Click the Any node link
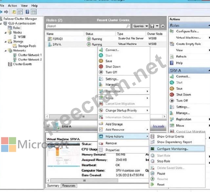The width and height of the screenshot is (210, 192). pos(159,126)
